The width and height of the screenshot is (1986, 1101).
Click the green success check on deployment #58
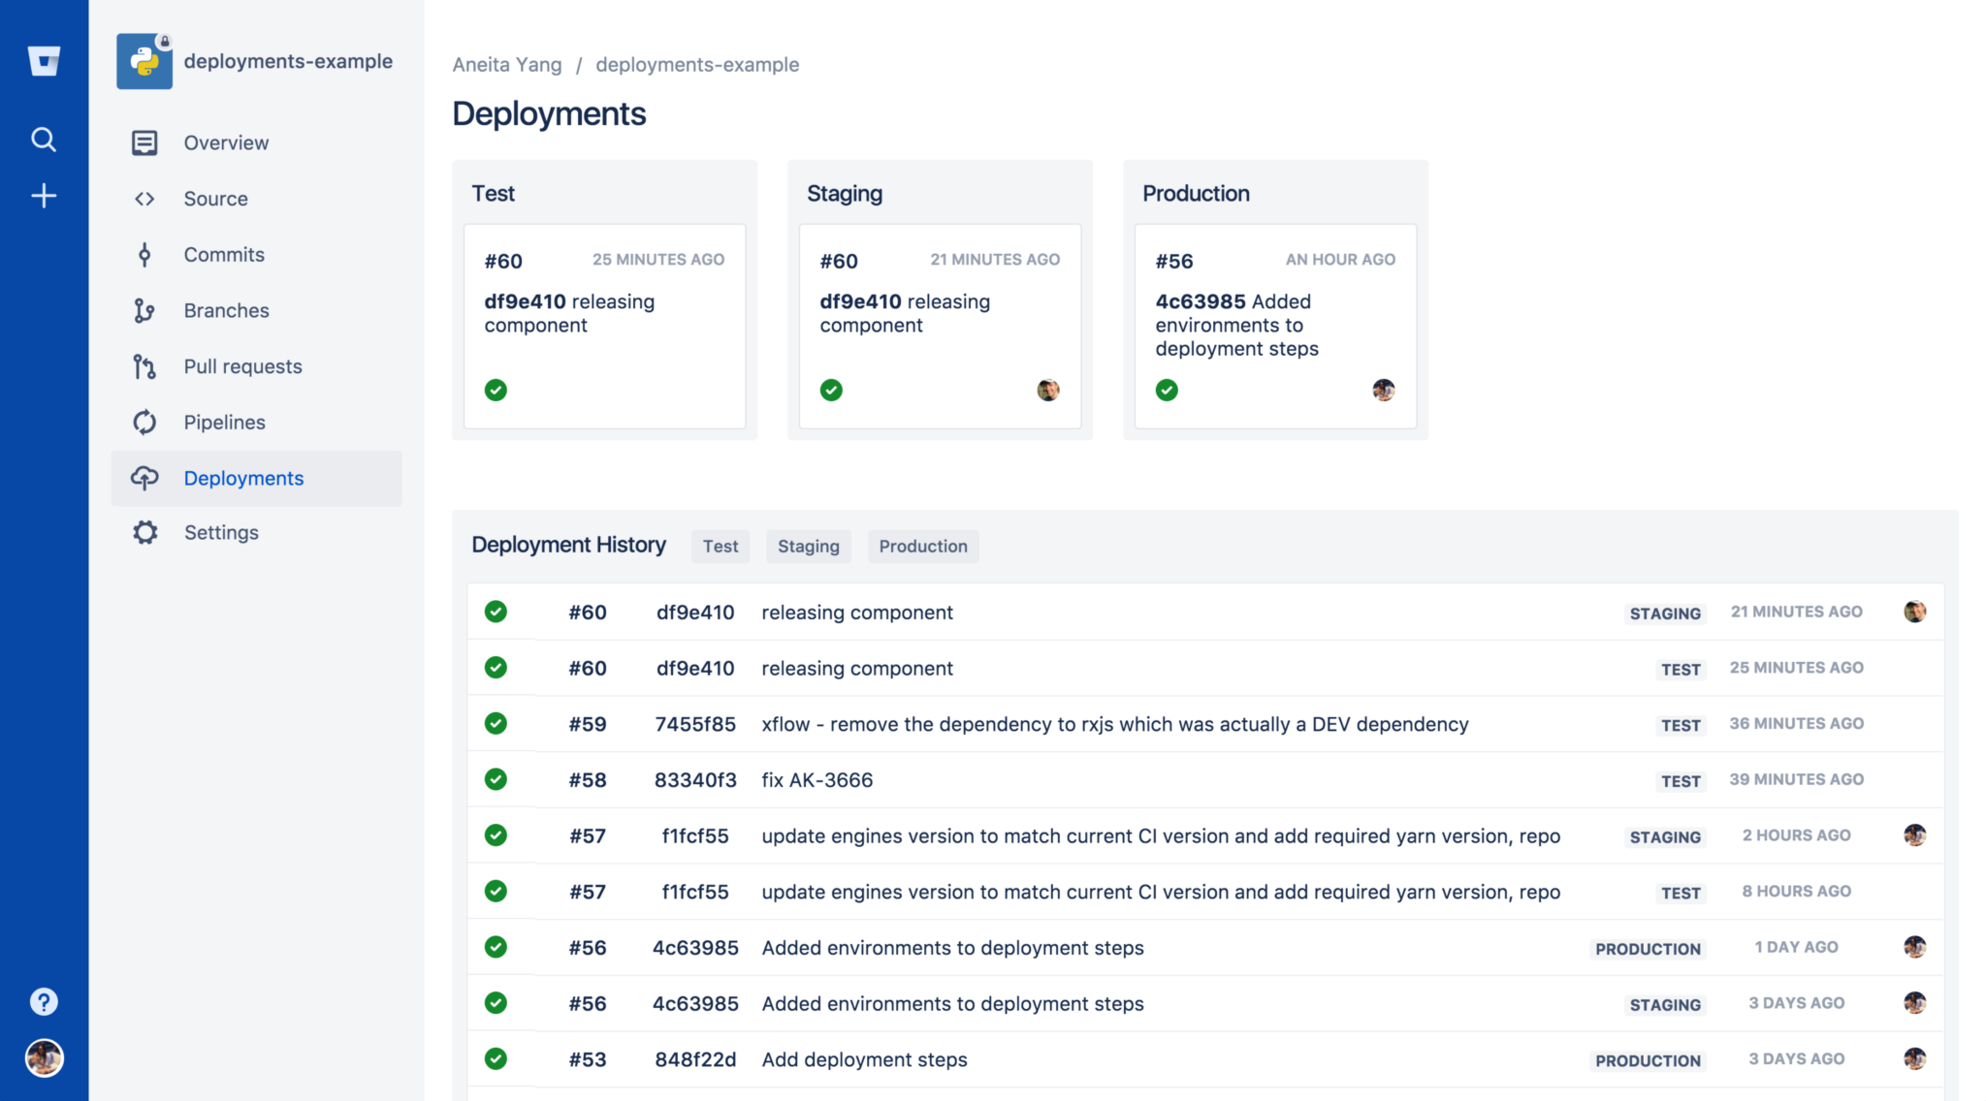(x=496, y=779)
